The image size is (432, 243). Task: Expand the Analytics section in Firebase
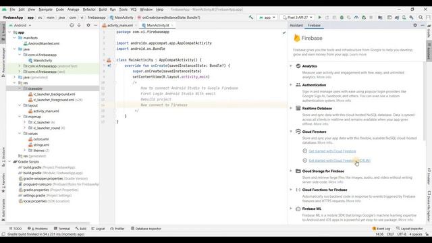point(291,66)
